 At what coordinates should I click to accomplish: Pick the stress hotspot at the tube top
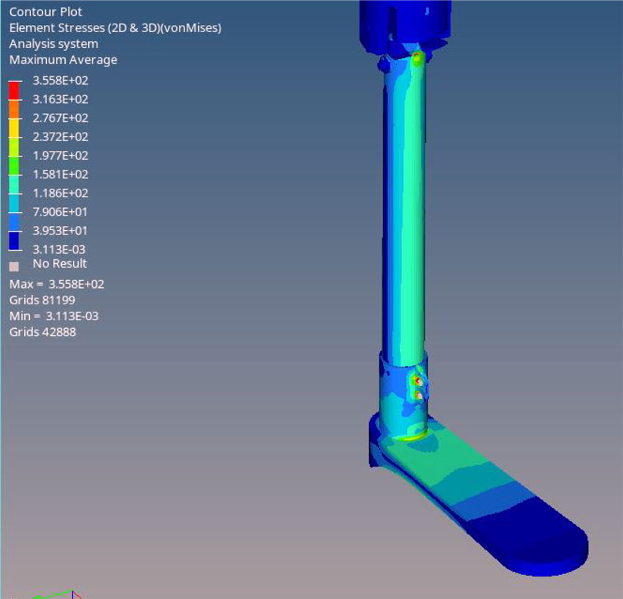[417, 58]
